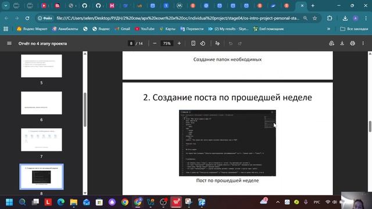
Task: Click the PDF zoom in plus button
Action: [x=179, y=44]
